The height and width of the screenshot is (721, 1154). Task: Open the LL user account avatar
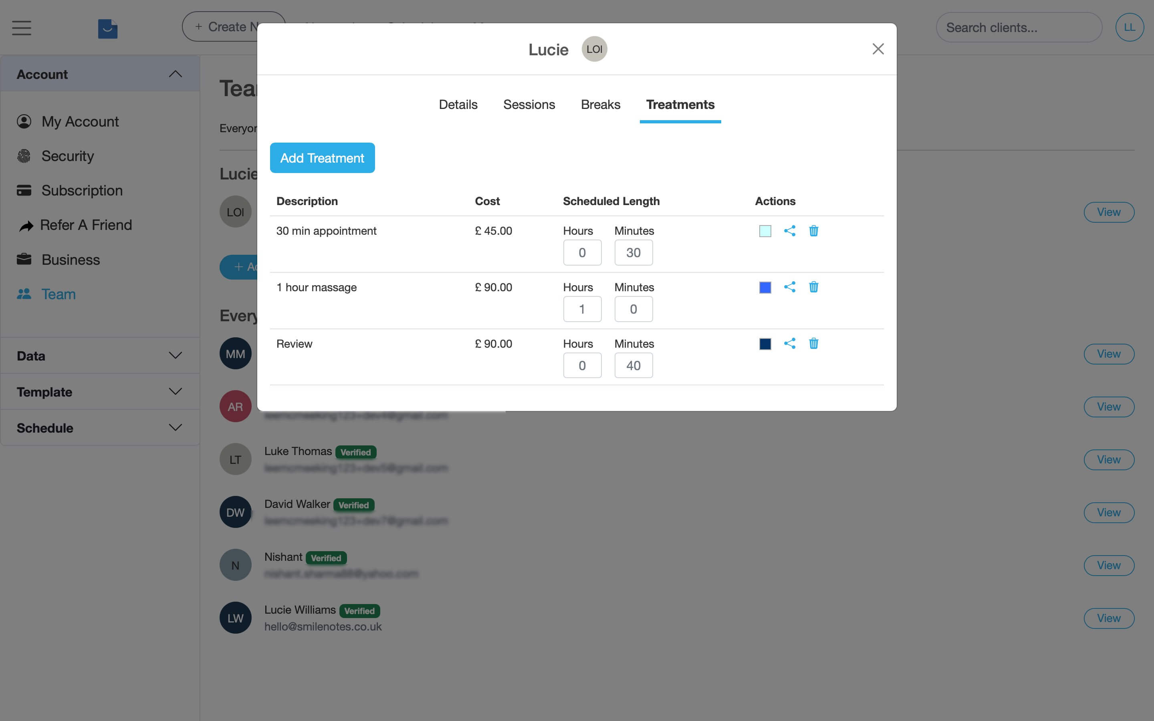(1130, 27)
